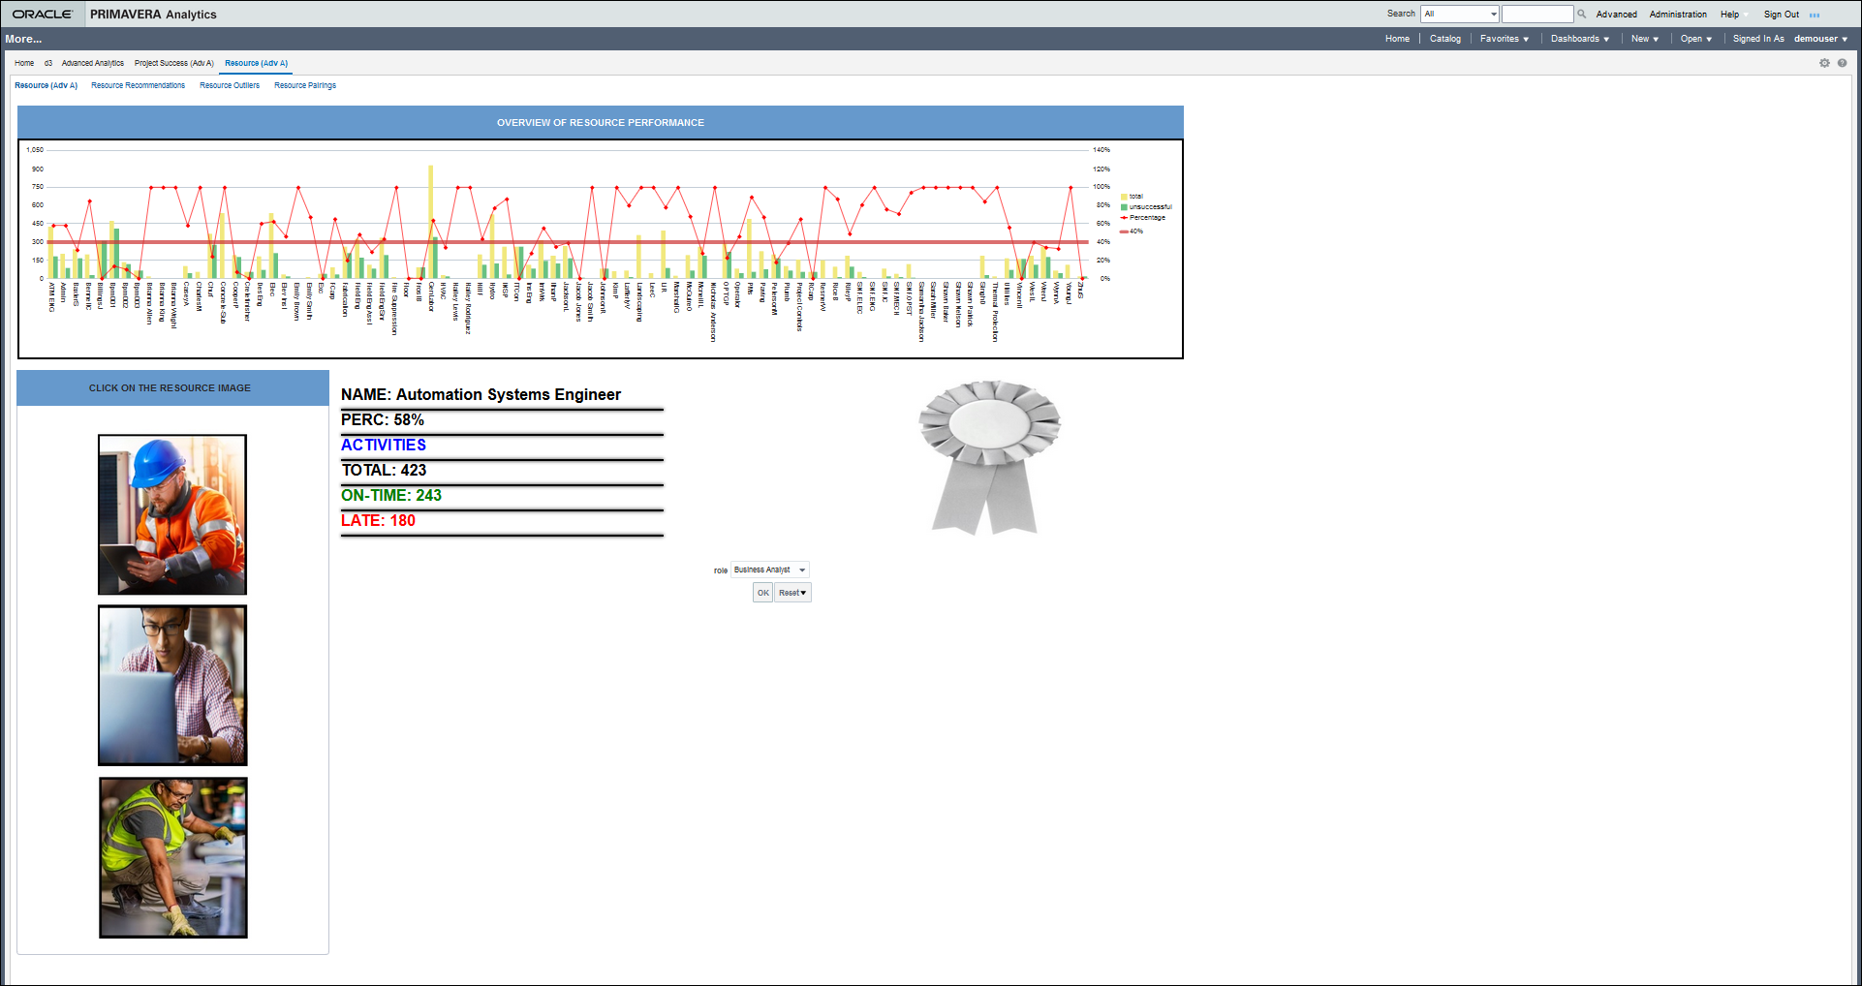The width and height of the screenshot is (1862, 986).
Task: Open the demouser account dropdown
Action: 1821,39
